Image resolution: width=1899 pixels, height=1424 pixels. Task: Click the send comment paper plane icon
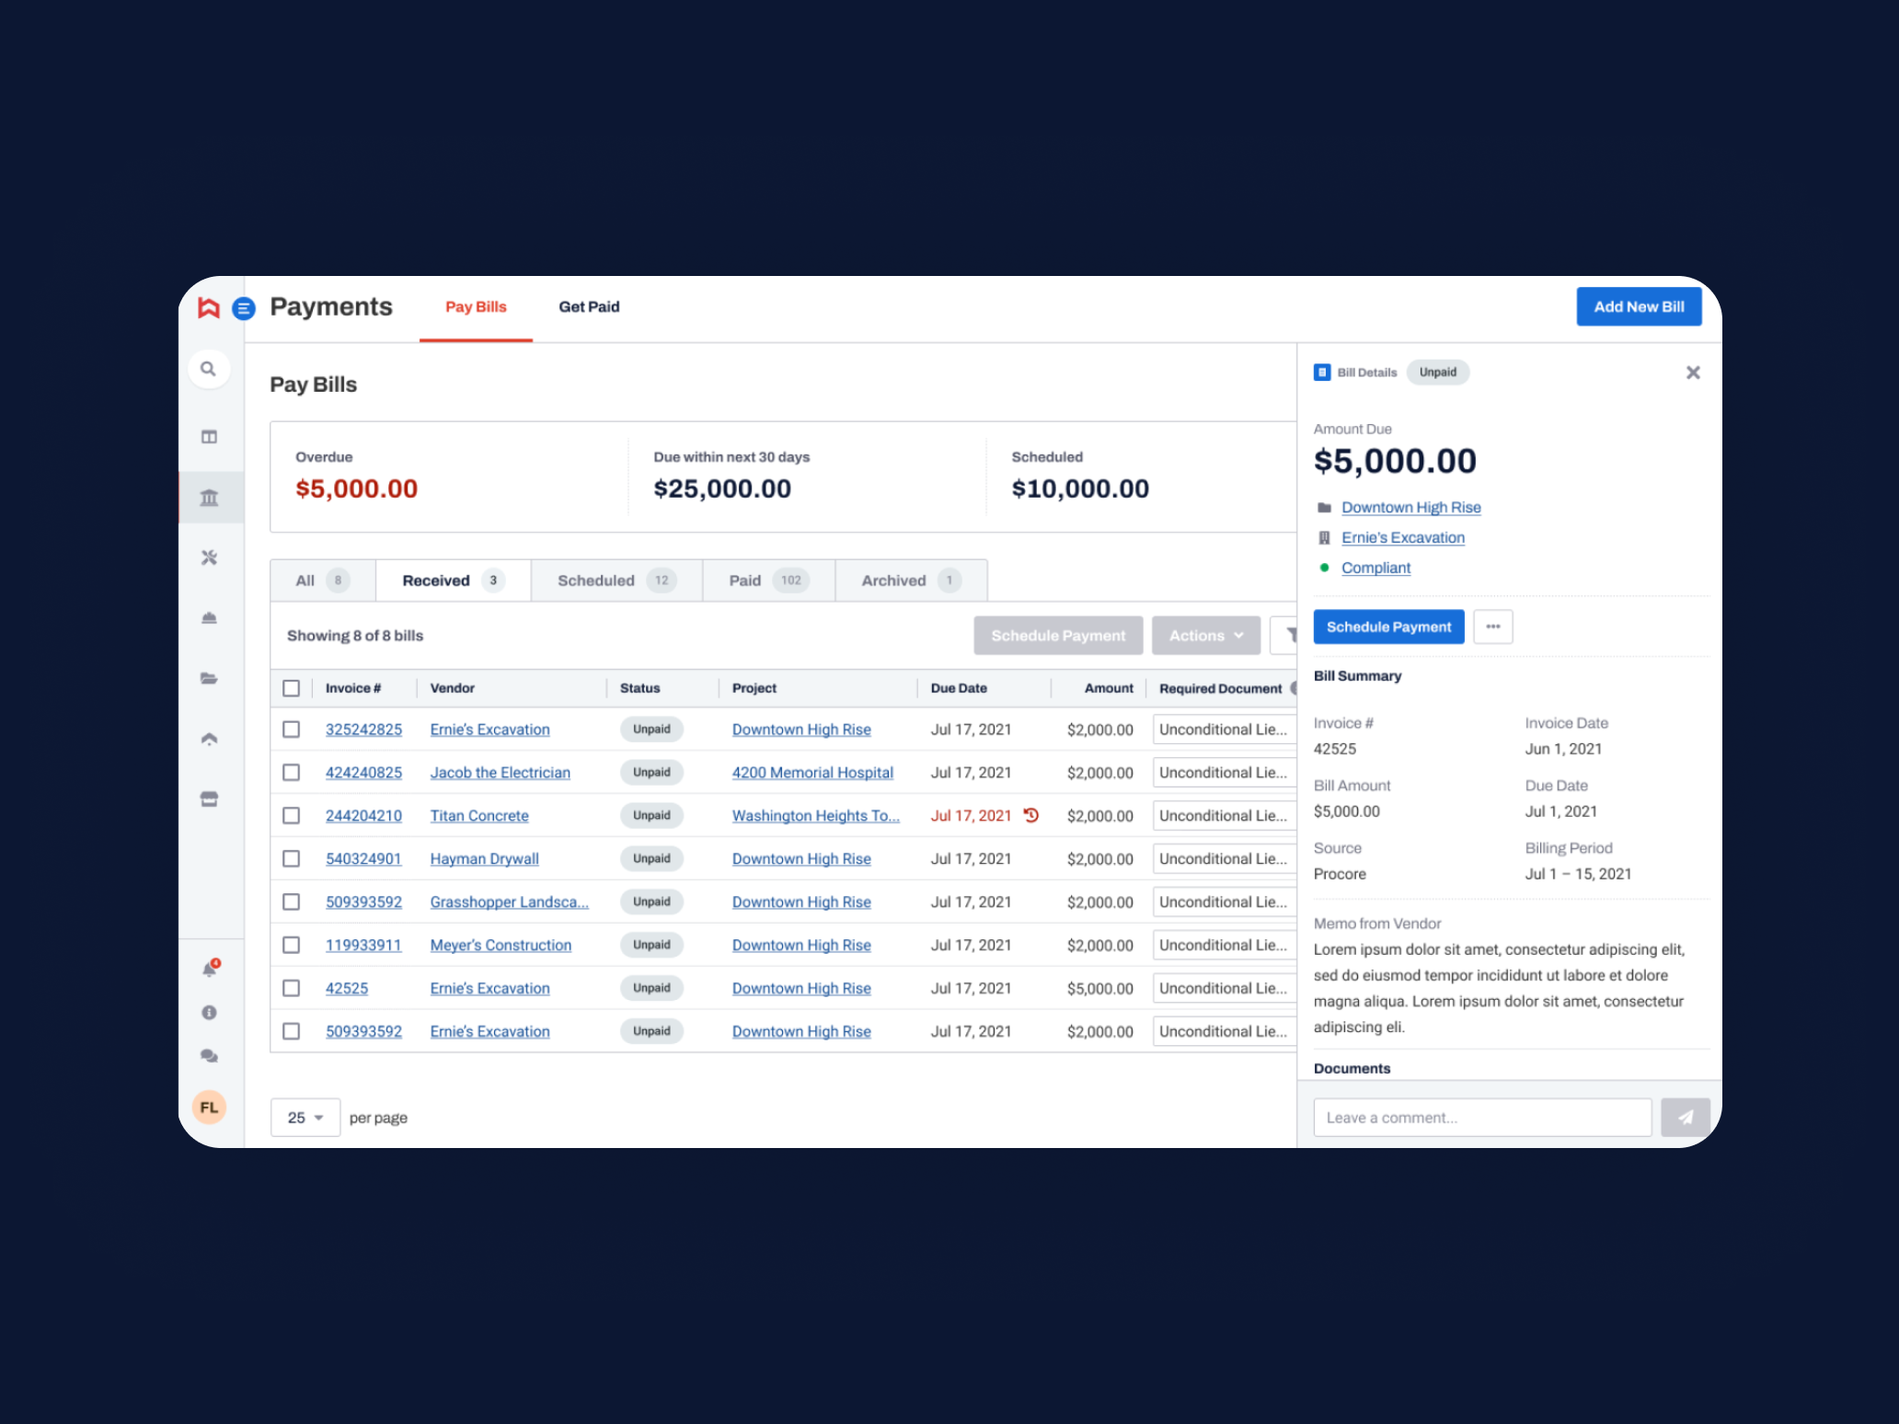[x=1685, y=1117]
